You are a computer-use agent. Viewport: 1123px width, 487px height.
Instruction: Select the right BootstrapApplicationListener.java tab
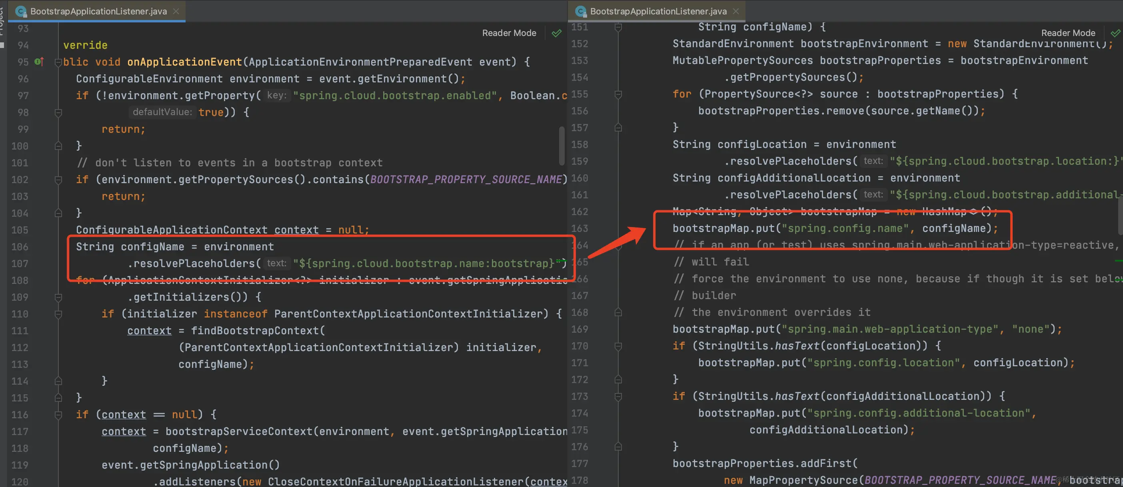(658, 11)
